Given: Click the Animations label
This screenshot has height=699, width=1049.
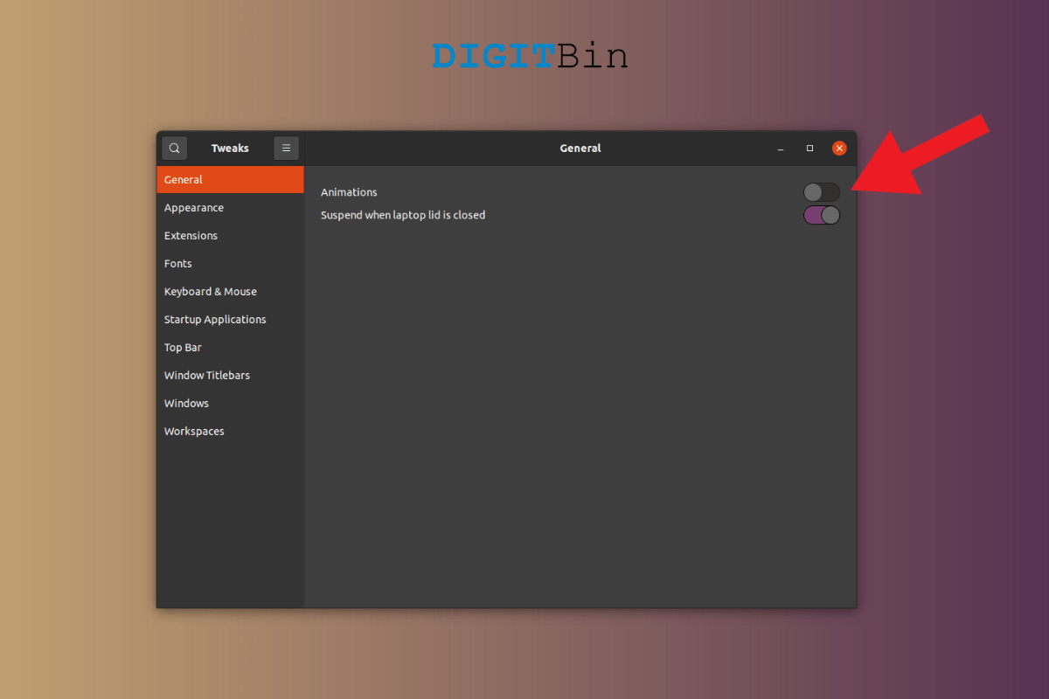Looking at the screenshot, I should click(x=349, y=191).
